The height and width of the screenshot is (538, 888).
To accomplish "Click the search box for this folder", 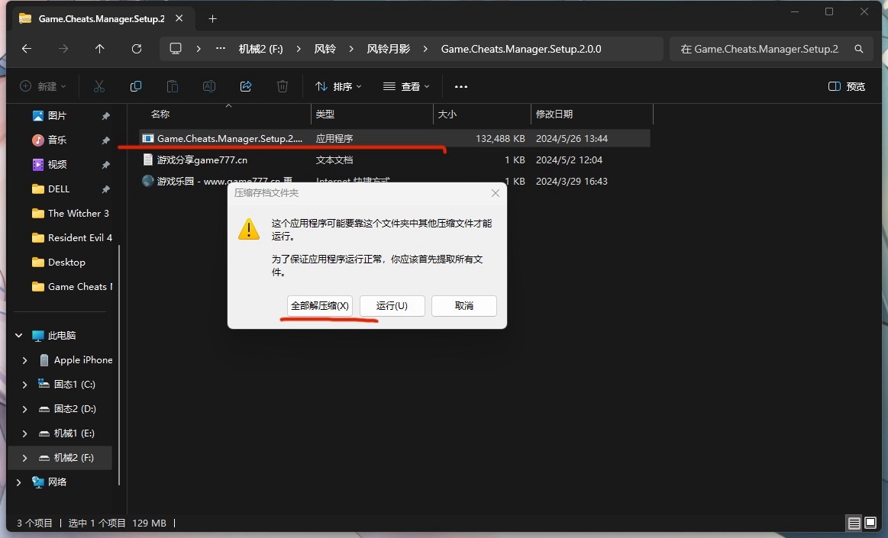I will pyautogui.click(x=770, y=49).
